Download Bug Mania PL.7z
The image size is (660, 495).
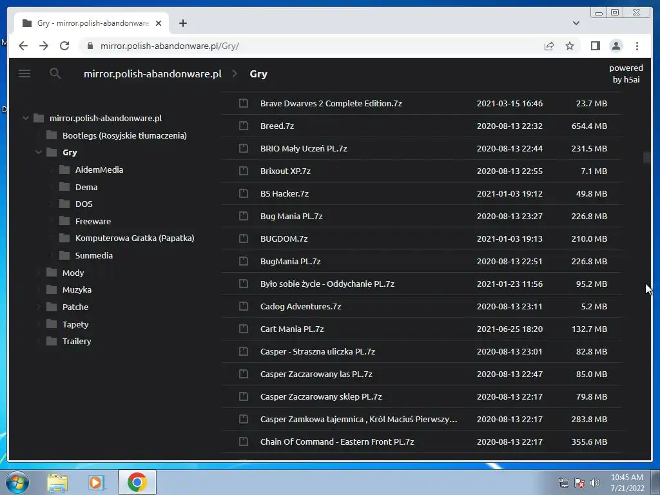pyautogui.click(x=291, y=216)
